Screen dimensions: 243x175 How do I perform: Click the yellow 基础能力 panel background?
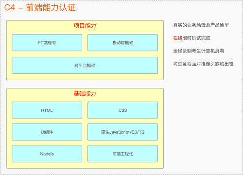pyautogui.click(x=85, y=165)
